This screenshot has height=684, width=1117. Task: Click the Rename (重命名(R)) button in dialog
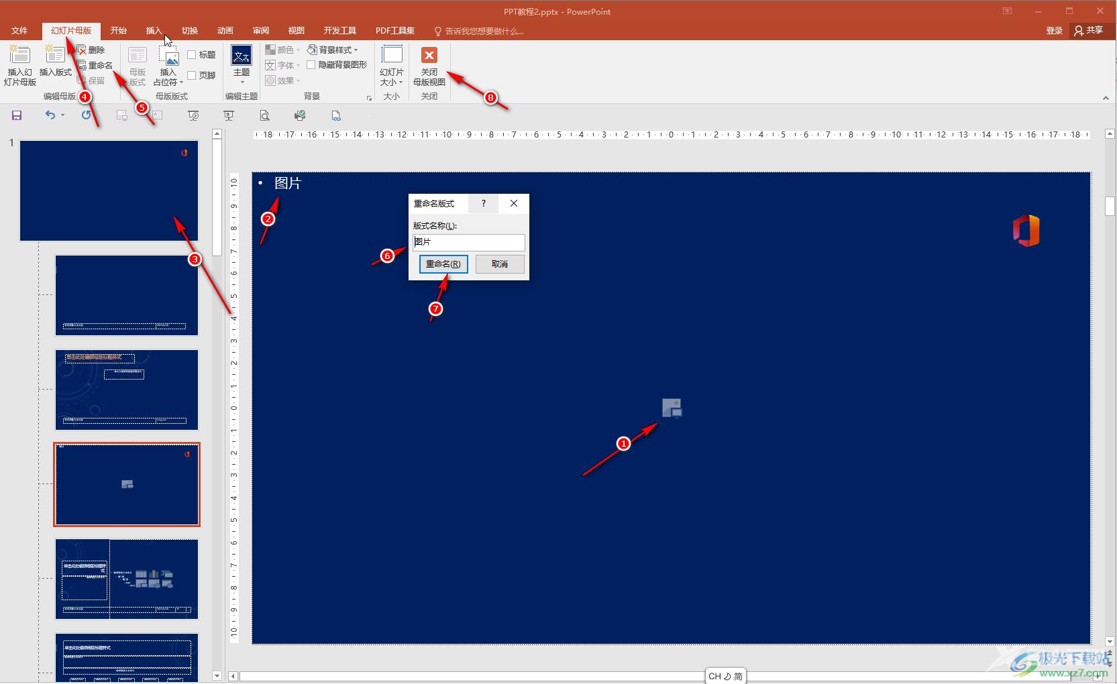(443, 264)
